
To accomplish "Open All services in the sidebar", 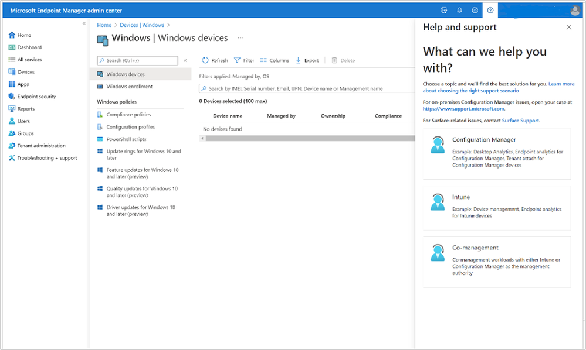I will pyautogui.click(x=25, y=60).
